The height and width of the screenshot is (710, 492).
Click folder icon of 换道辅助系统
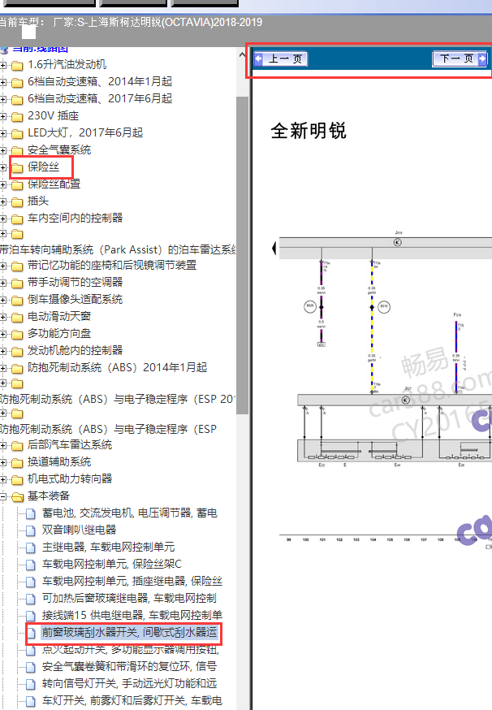pyautogui.click(x=17, y=463)
